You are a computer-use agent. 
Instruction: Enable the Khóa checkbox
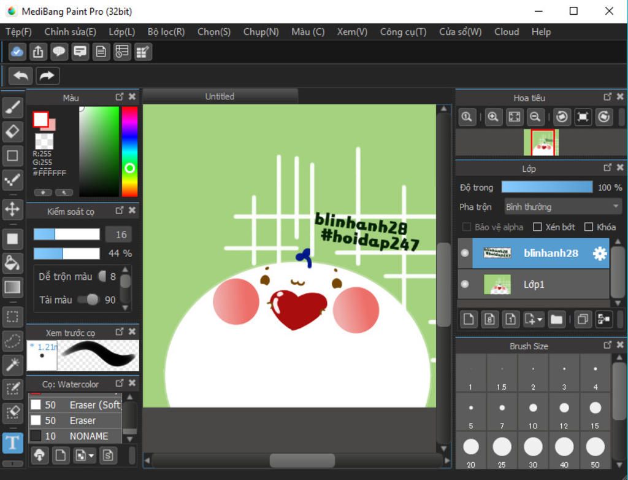pyautogui.click(x=588, y=227)
